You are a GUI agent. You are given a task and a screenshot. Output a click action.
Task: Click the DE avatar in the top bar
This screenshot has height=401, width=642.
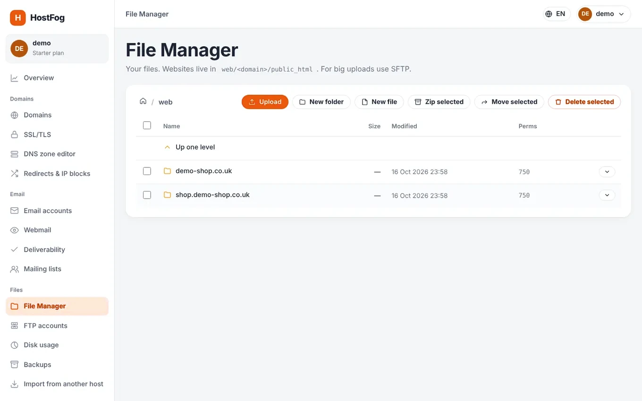[585, 14]
